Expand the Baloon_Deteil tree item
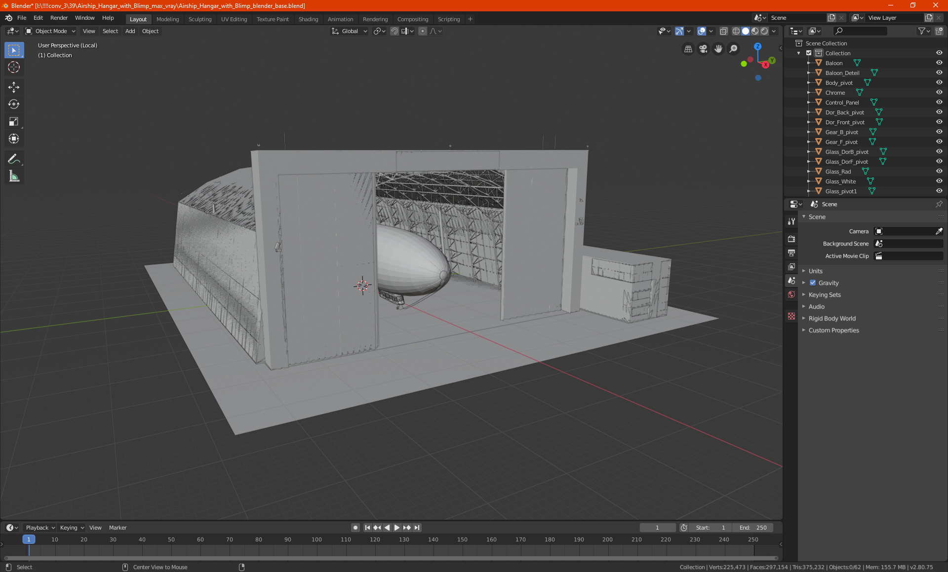This screenshot has height=572, width=948. [x=808, y=73]
